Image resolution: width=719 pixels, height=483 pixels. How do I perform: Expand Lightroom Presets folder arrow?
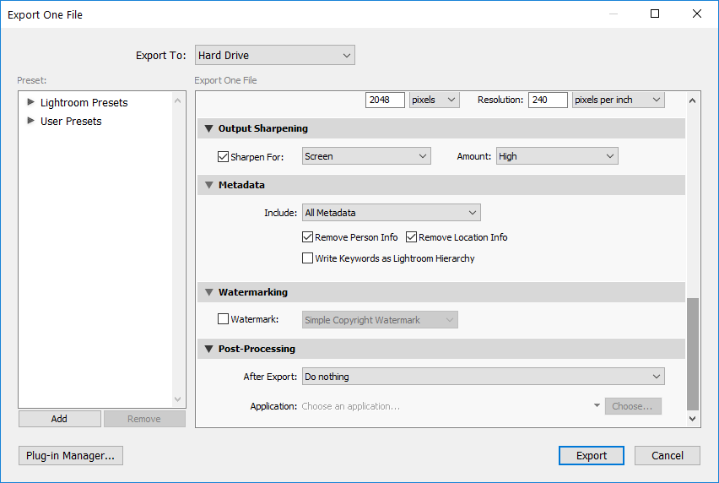[31, 102]
